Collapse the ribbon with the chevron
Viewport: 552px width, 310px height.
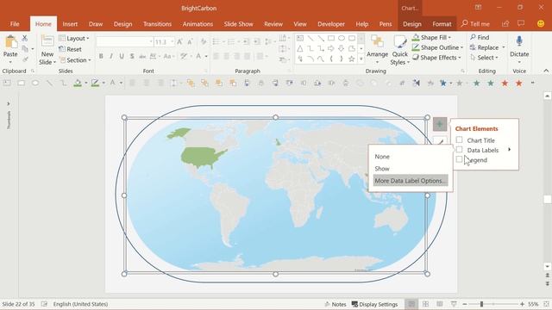coord(546,71)
